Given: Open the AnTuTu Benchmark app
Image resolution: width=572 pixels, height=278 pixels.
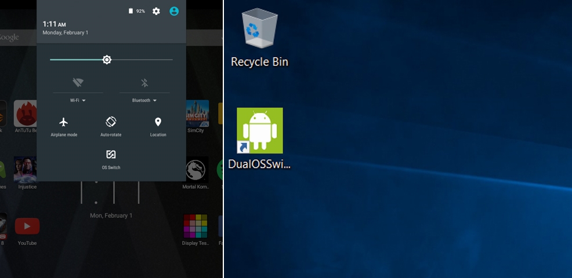Looking at the screenshot, I should (26, 114).
